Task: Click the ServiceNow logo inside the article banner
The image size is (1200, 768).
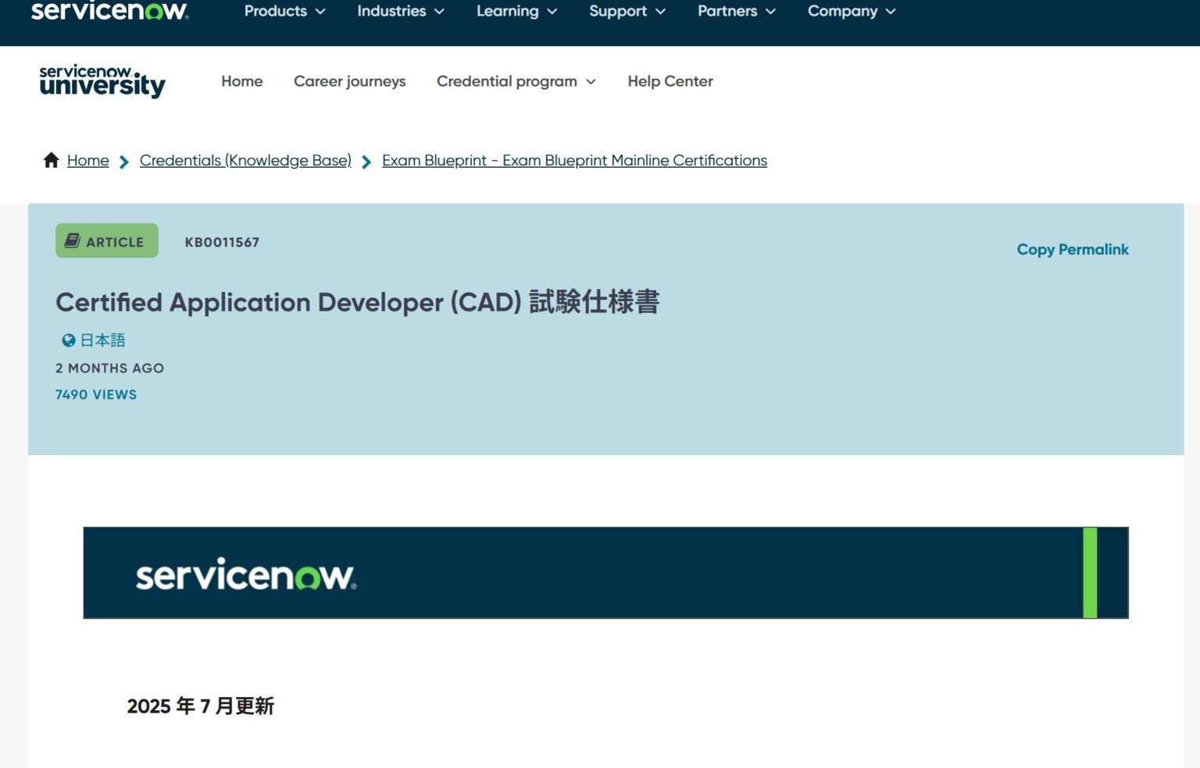Action: click(245, 575)
